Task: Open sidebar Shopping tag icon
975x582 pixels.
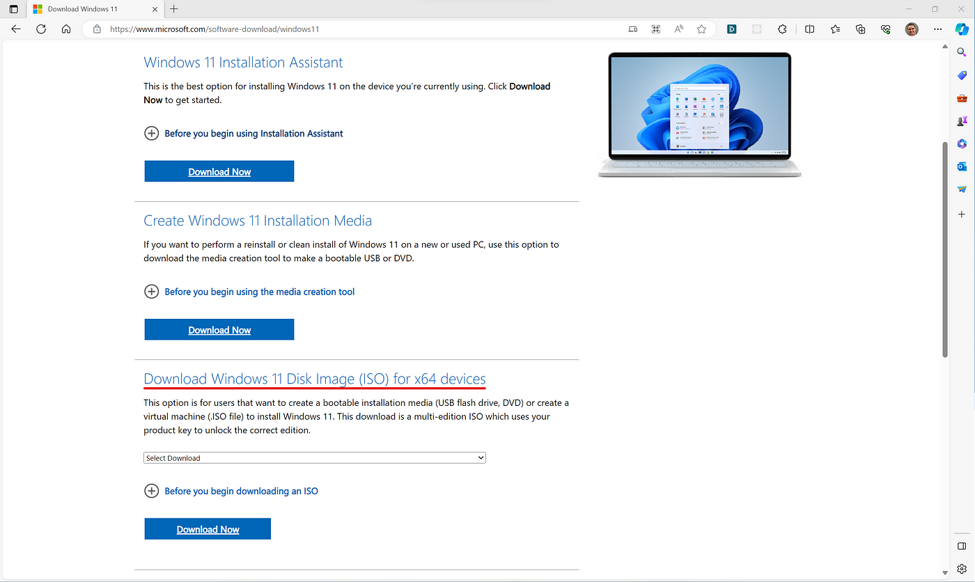Action: click(x=962, y=75)
